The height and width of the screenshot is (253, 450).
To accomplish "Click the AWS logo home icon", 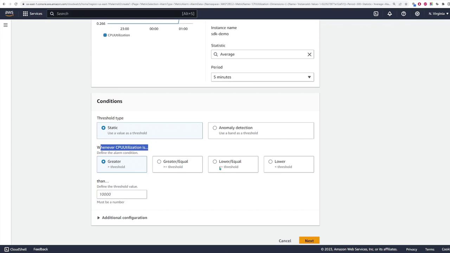I will (9, 13).
